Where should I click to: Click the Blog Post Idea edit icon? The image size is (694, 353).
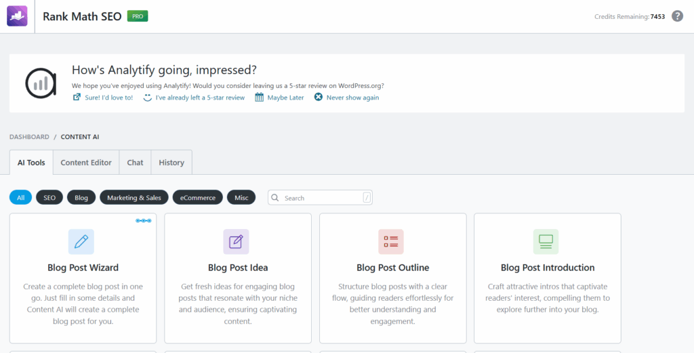click(x=236, y=241)
